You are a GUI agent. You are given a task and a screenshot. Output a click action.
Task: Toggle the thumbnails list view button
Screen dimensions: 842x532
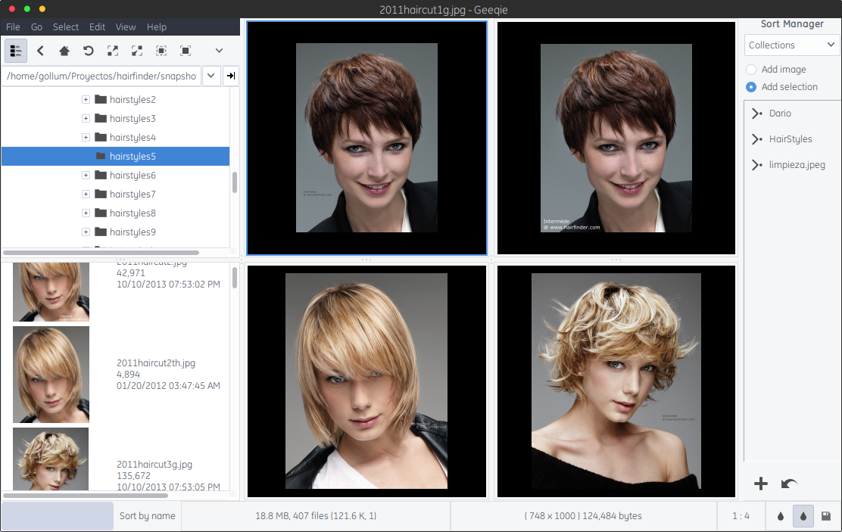pos(16,51)
